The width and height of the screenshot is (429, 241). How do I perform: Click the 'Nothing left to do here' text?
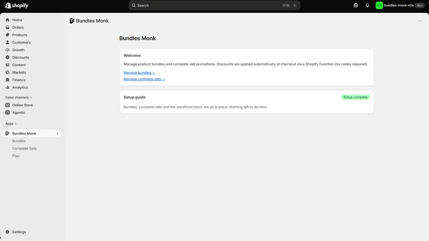point(248,107)
